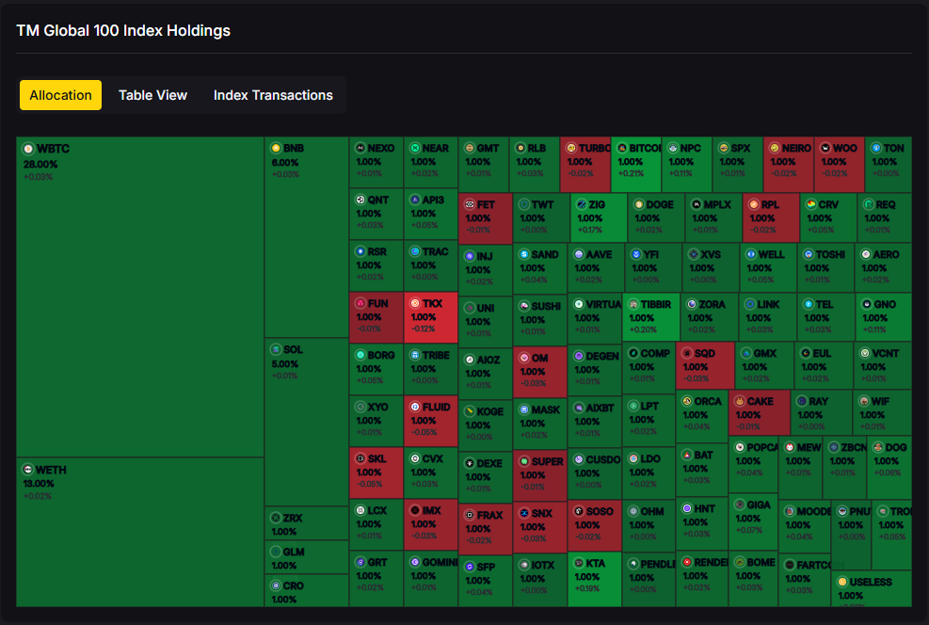
Task: Click the KTA +0.19% change value
Action: click(587, 588)
